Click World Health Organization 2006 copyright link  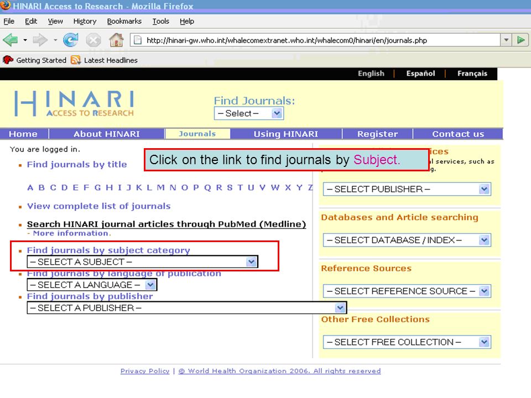[279, 371]
